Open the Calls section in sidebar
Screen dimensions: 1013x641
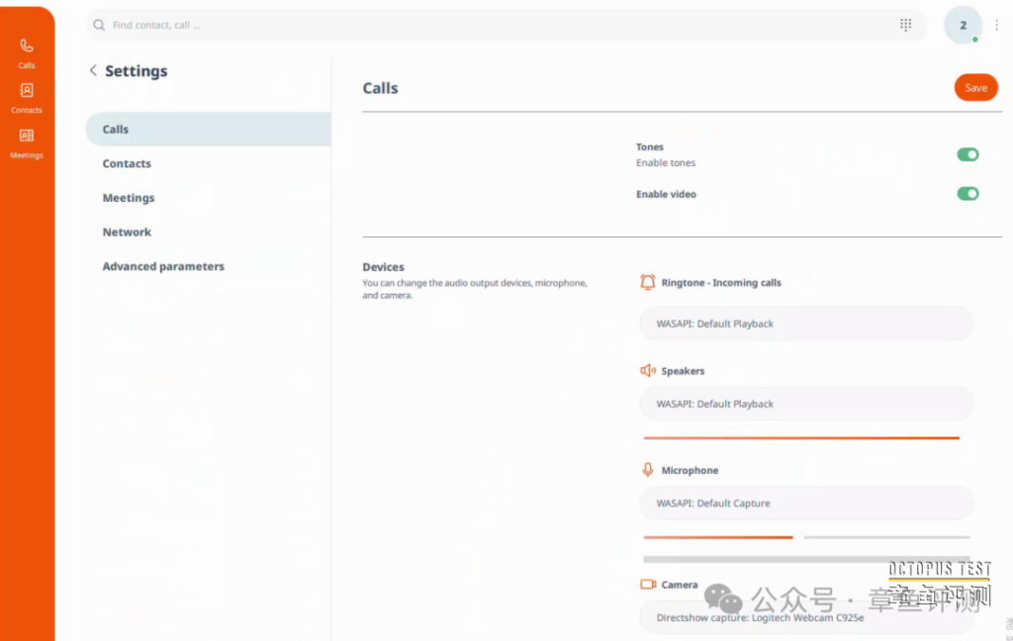pos(27,51)
